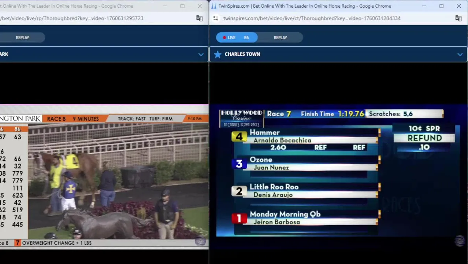Viewport: 468px width, 264px height.
Task: Click the left window URL address field
Action: (x=72, y=18)
